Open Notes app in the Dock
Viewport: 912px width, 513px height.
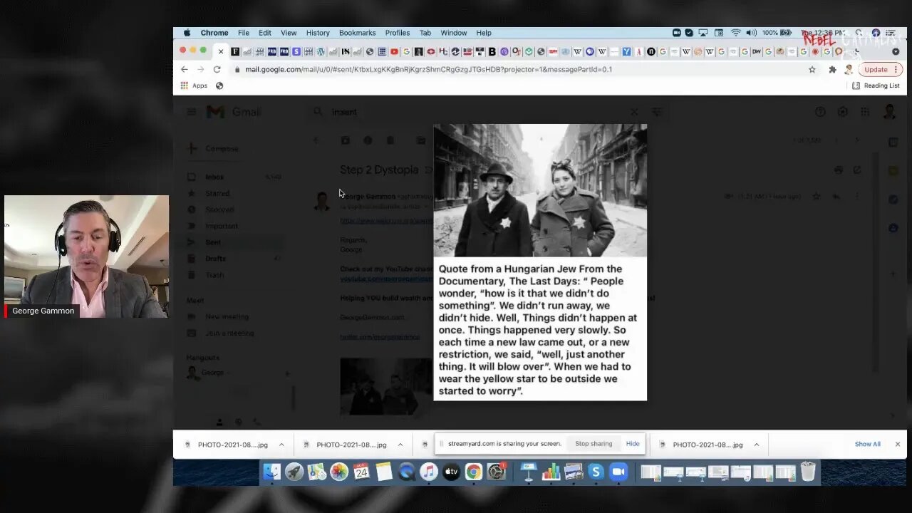(384, 472)
